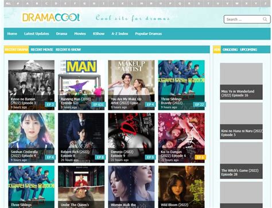The width and height of the screenshot is (272, 208).
Task: Open the bottom-row Three Siblings poster
Action: tap(32, 187)
